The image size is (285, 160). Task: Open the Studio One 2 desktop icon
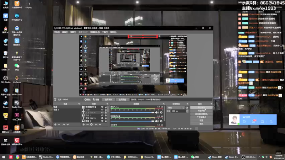pos(17,105)
